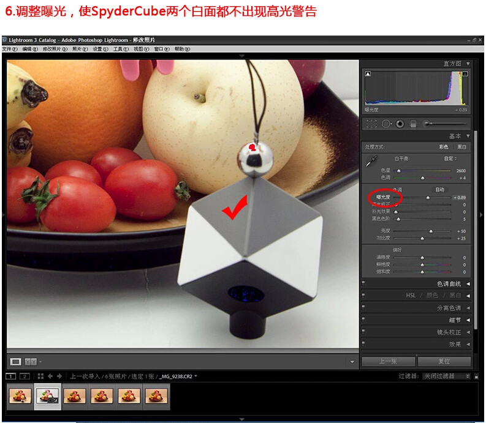Click the 黑色色阶 blacks slider handle
This screenshot has width=486, height=423.
click(x=398, y=219)
